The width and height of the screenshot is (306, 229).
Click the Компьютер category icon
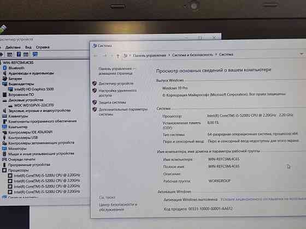[5, 126]
